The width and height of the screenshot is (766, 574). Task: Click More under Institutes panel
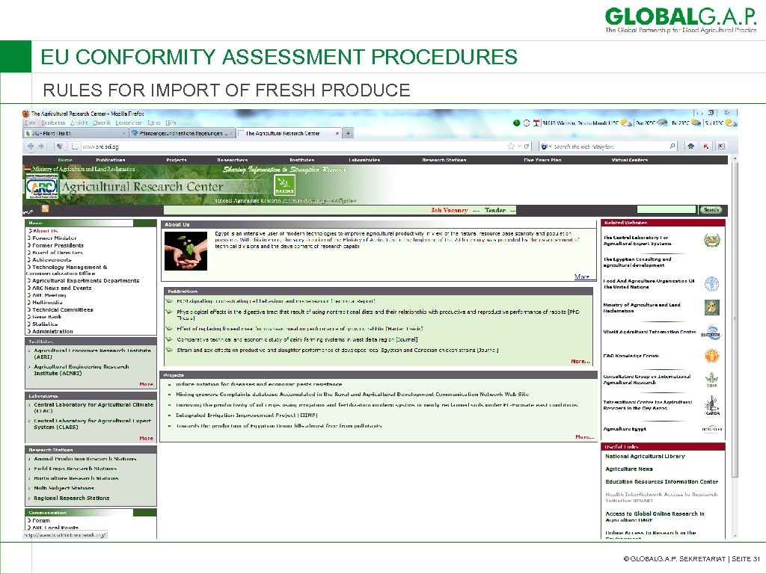coord(146,384)
